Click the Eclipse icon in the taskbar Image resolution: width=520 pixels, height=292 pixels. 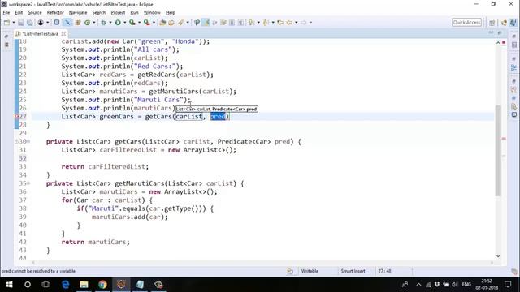(121, 285)
